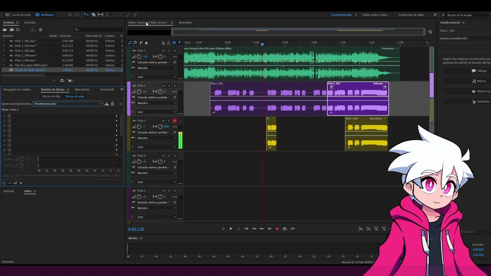Open file folder icon in Archivos panel
Viewport: 491px width, 276px height.
click(5, 30)
